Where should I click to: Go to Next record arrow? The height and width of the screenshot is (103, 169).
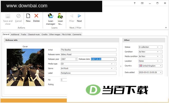click(79, 16)
